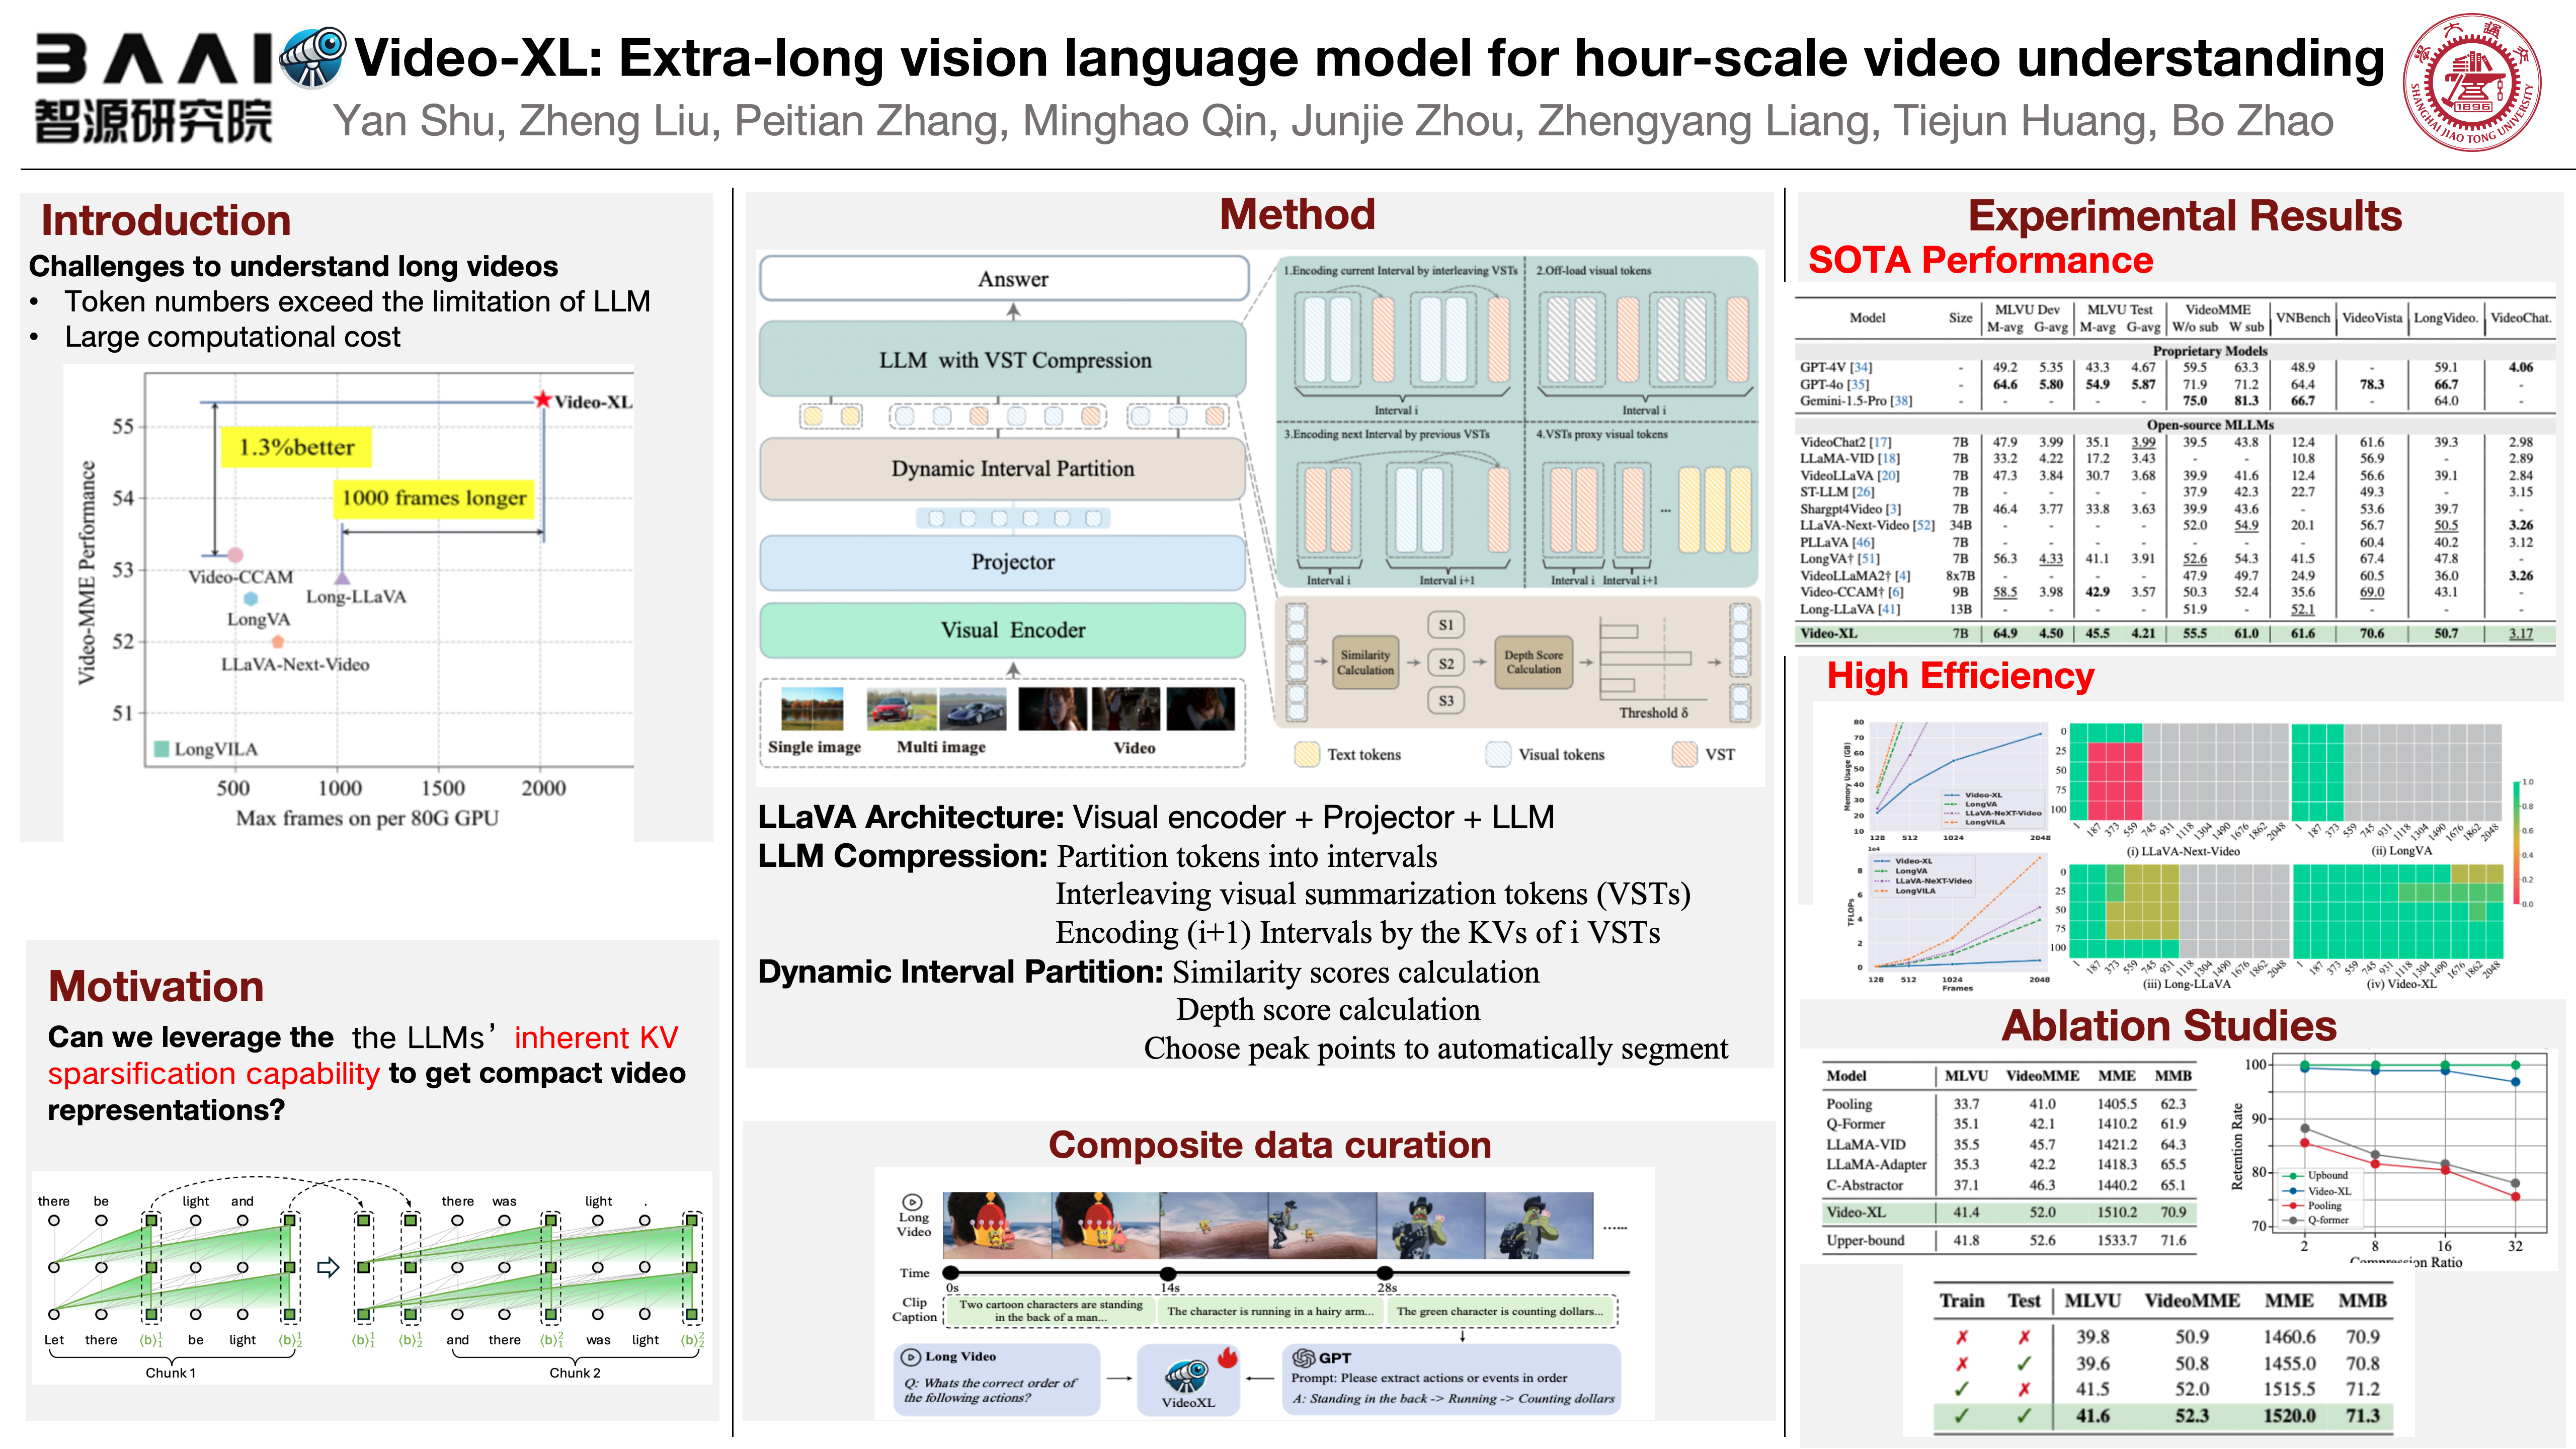Click the arrow pointing up to the Answer box
Screen dimensions: 2576x1449
(1013, 311)
